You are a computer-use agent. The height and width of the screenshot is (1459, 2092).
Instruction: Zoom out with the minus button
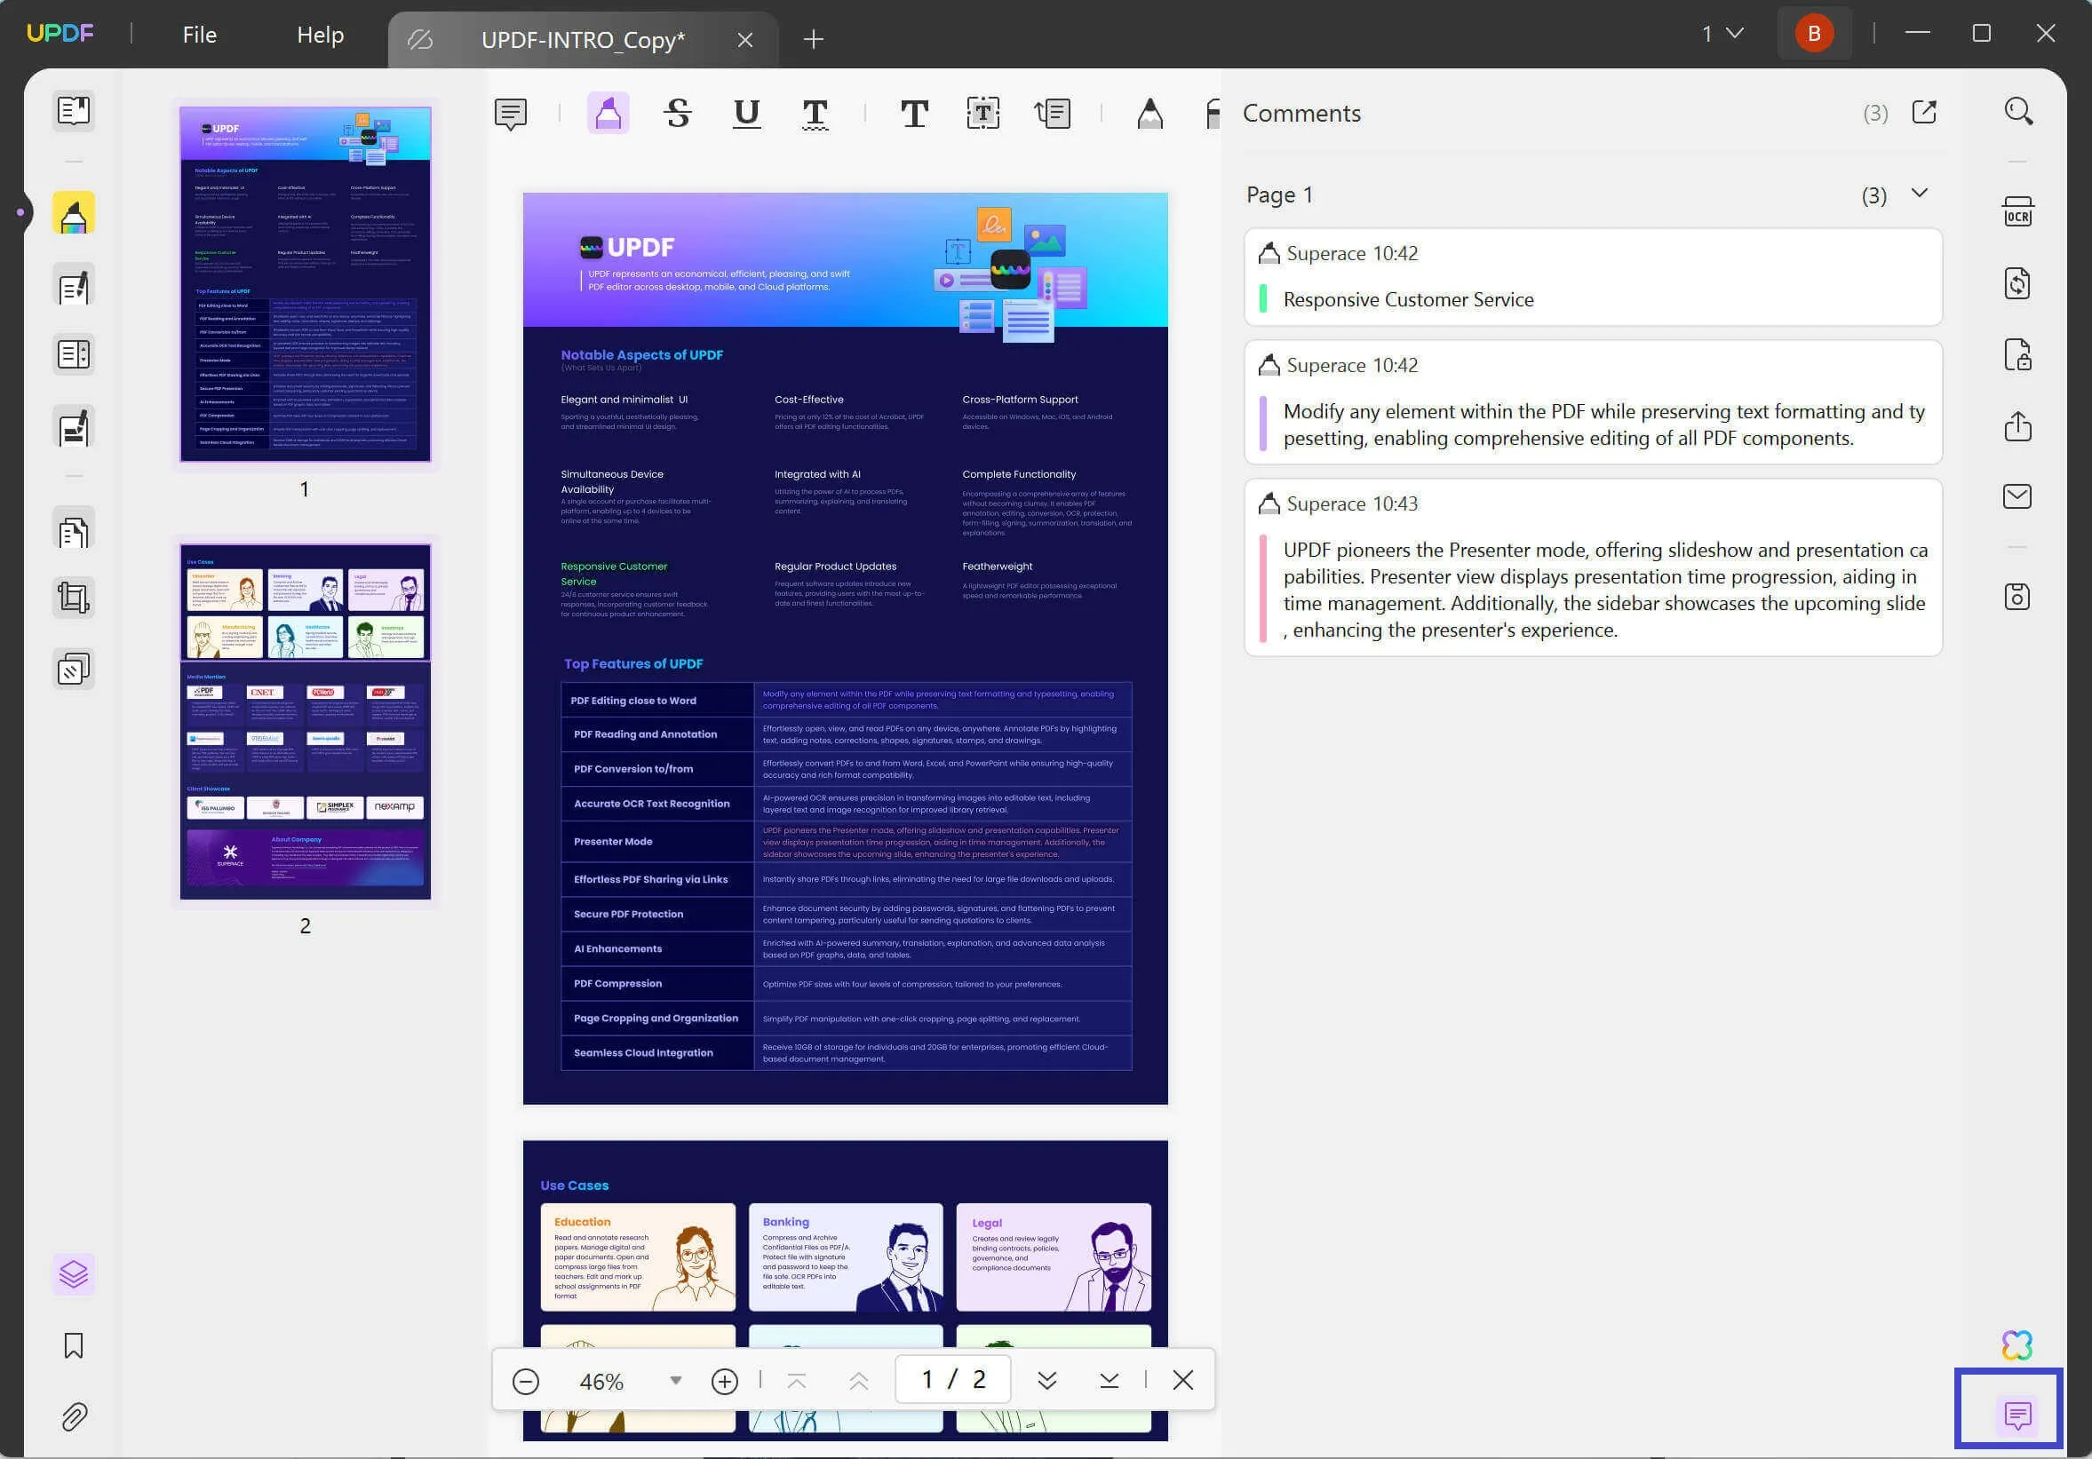point(525,1381)
